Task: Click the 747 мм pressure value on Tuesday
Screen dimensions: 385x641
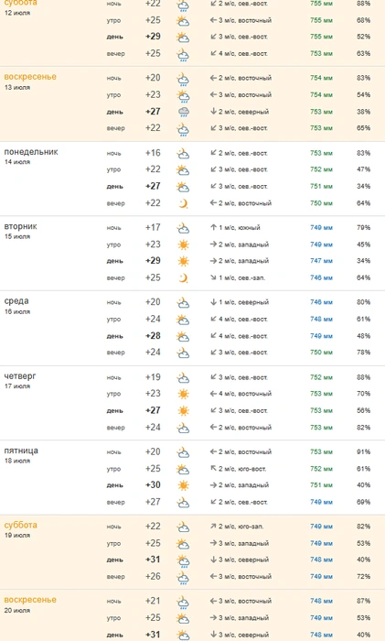Action: click(x=321, y=261)
